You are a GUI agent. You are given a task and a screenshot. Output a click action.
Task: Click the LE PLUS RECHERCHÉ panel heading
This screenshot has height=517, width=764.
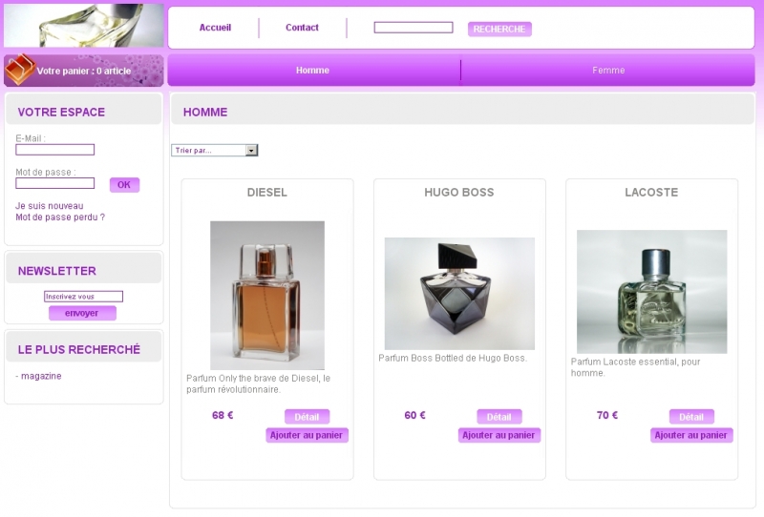79,349
